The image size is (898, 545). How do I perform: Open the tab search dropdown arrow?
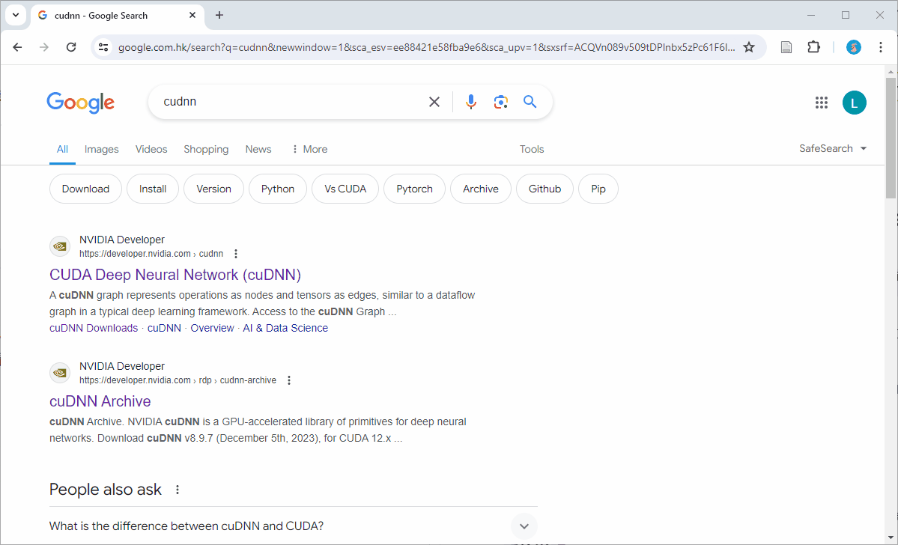(x=15, y=15)
